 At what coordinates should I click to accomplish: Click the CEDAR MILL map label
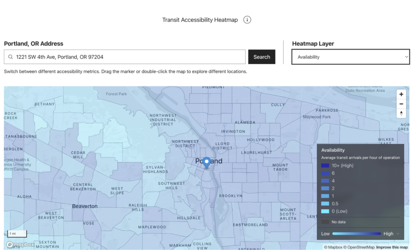coord(78,155)
